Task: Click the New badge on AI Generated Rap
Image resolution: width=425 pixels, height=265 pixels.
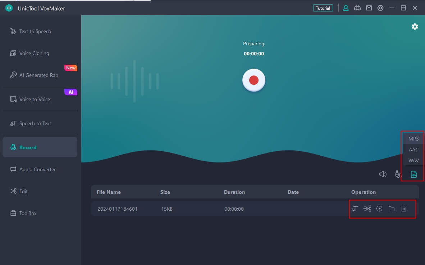Action: tap(71, 68)
